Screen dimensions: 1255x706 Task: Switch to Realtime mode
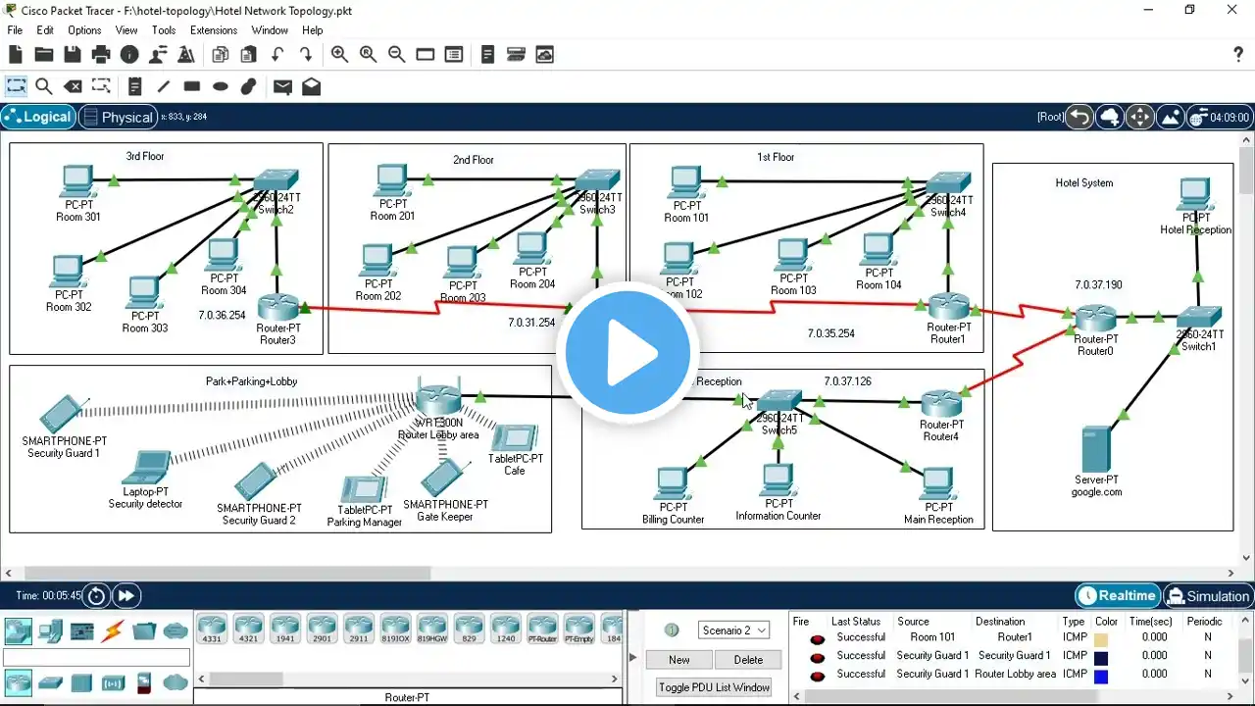tap(1117, 595)
